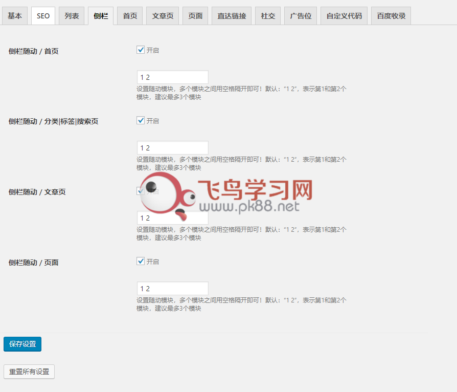Switch to the 百度收录 tab

tap(391, 16)
